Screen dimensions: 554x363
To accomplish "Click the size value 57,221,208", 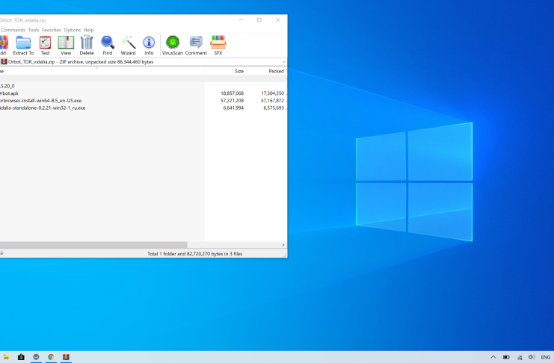I will [x=232, y=101].
